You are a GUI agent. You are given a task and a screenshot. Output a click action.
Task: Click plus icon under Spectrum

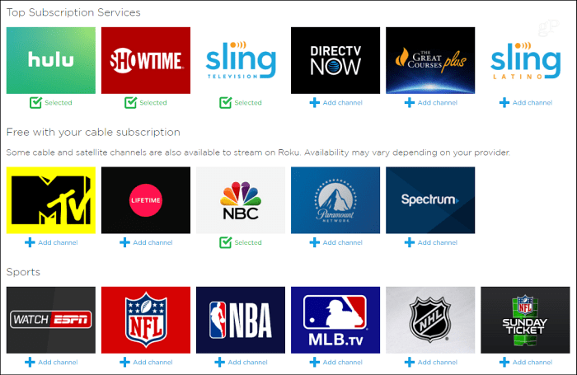[410, 242]
